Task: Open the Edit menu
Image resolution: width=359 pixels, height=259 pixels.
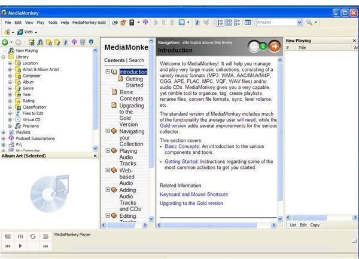Action: tap(18, 23)
